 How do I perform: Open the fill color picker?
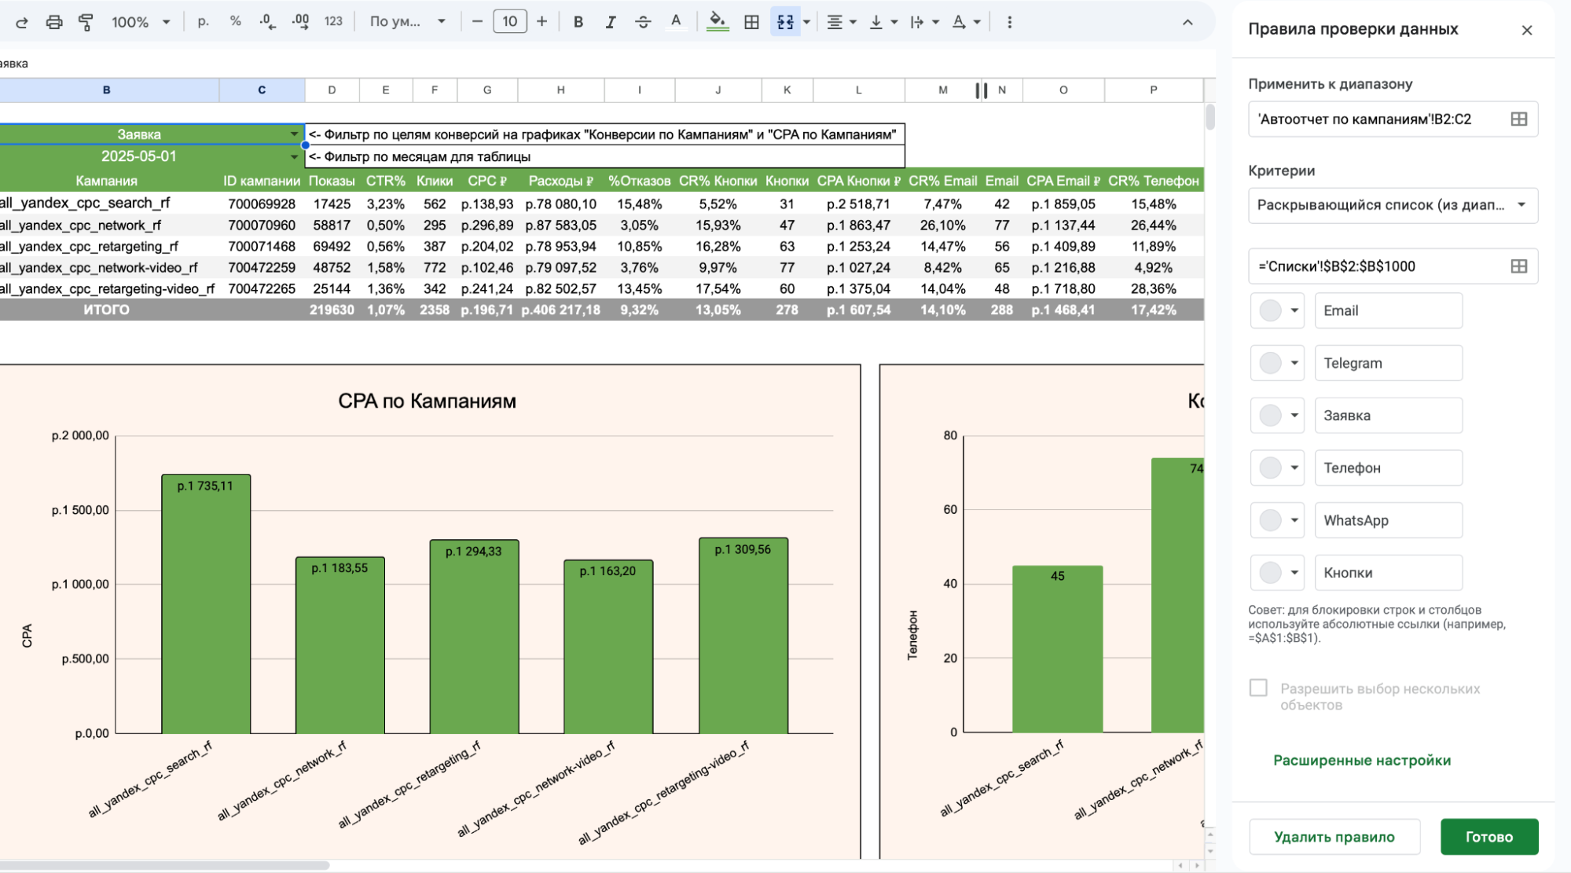coord(716,22)
